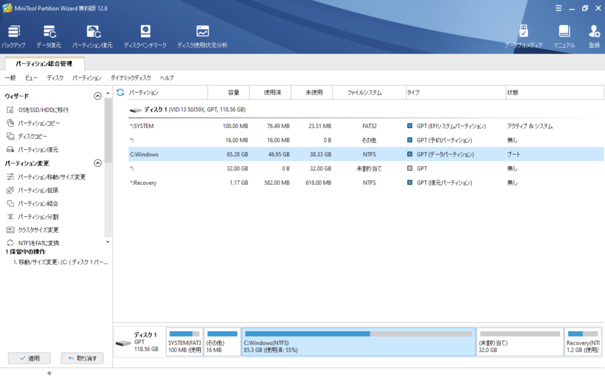Sort by 状態 column header
This screenshot has width=605, height=378.
pos(555,93)
